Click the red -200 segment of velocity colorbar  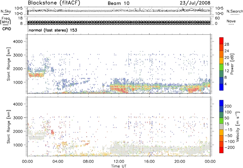(x=221, y=150)
